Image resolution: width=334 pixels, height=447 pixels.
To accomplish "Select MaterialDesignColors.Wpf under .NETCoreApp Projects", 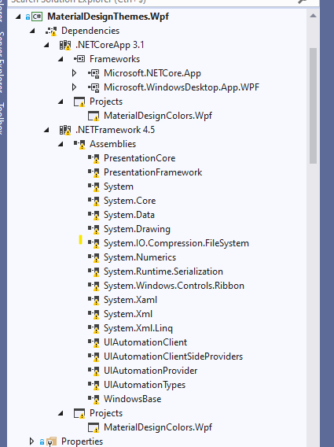I will pos(158,116).
